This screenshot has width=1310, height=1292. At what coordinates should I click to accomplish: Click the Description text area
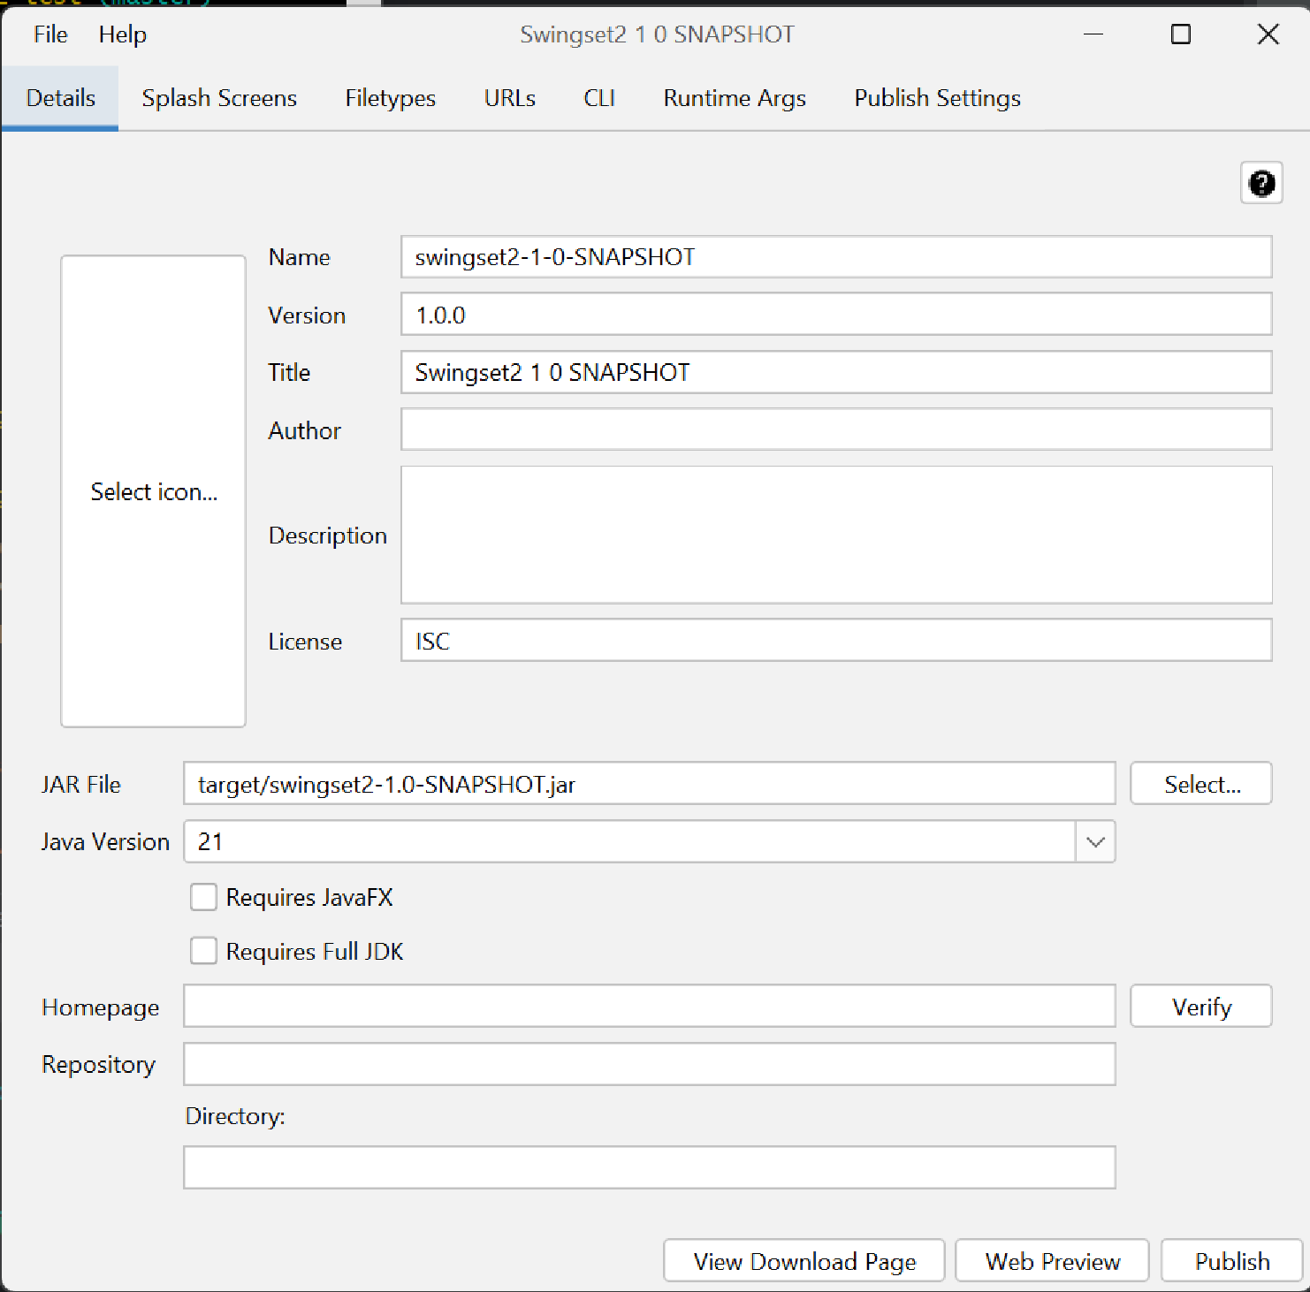835,535
